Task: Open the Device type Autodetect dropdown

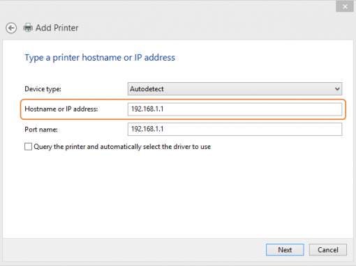Action: tap(235, 88)
